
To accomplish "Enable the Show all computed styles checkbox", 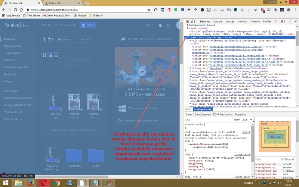I will point(282,159).
